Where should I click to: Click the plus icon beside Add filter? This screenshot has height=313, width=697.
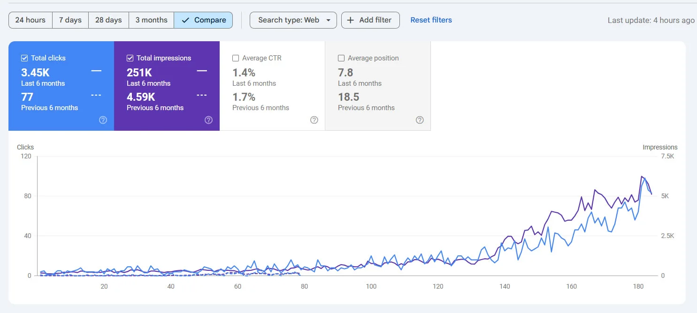tap(351, 20)
